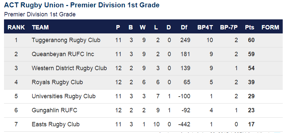This screenshot has height=133, width=283.
Task: Select the Gungahlin RUFC team name
Action: pos(54,110)
